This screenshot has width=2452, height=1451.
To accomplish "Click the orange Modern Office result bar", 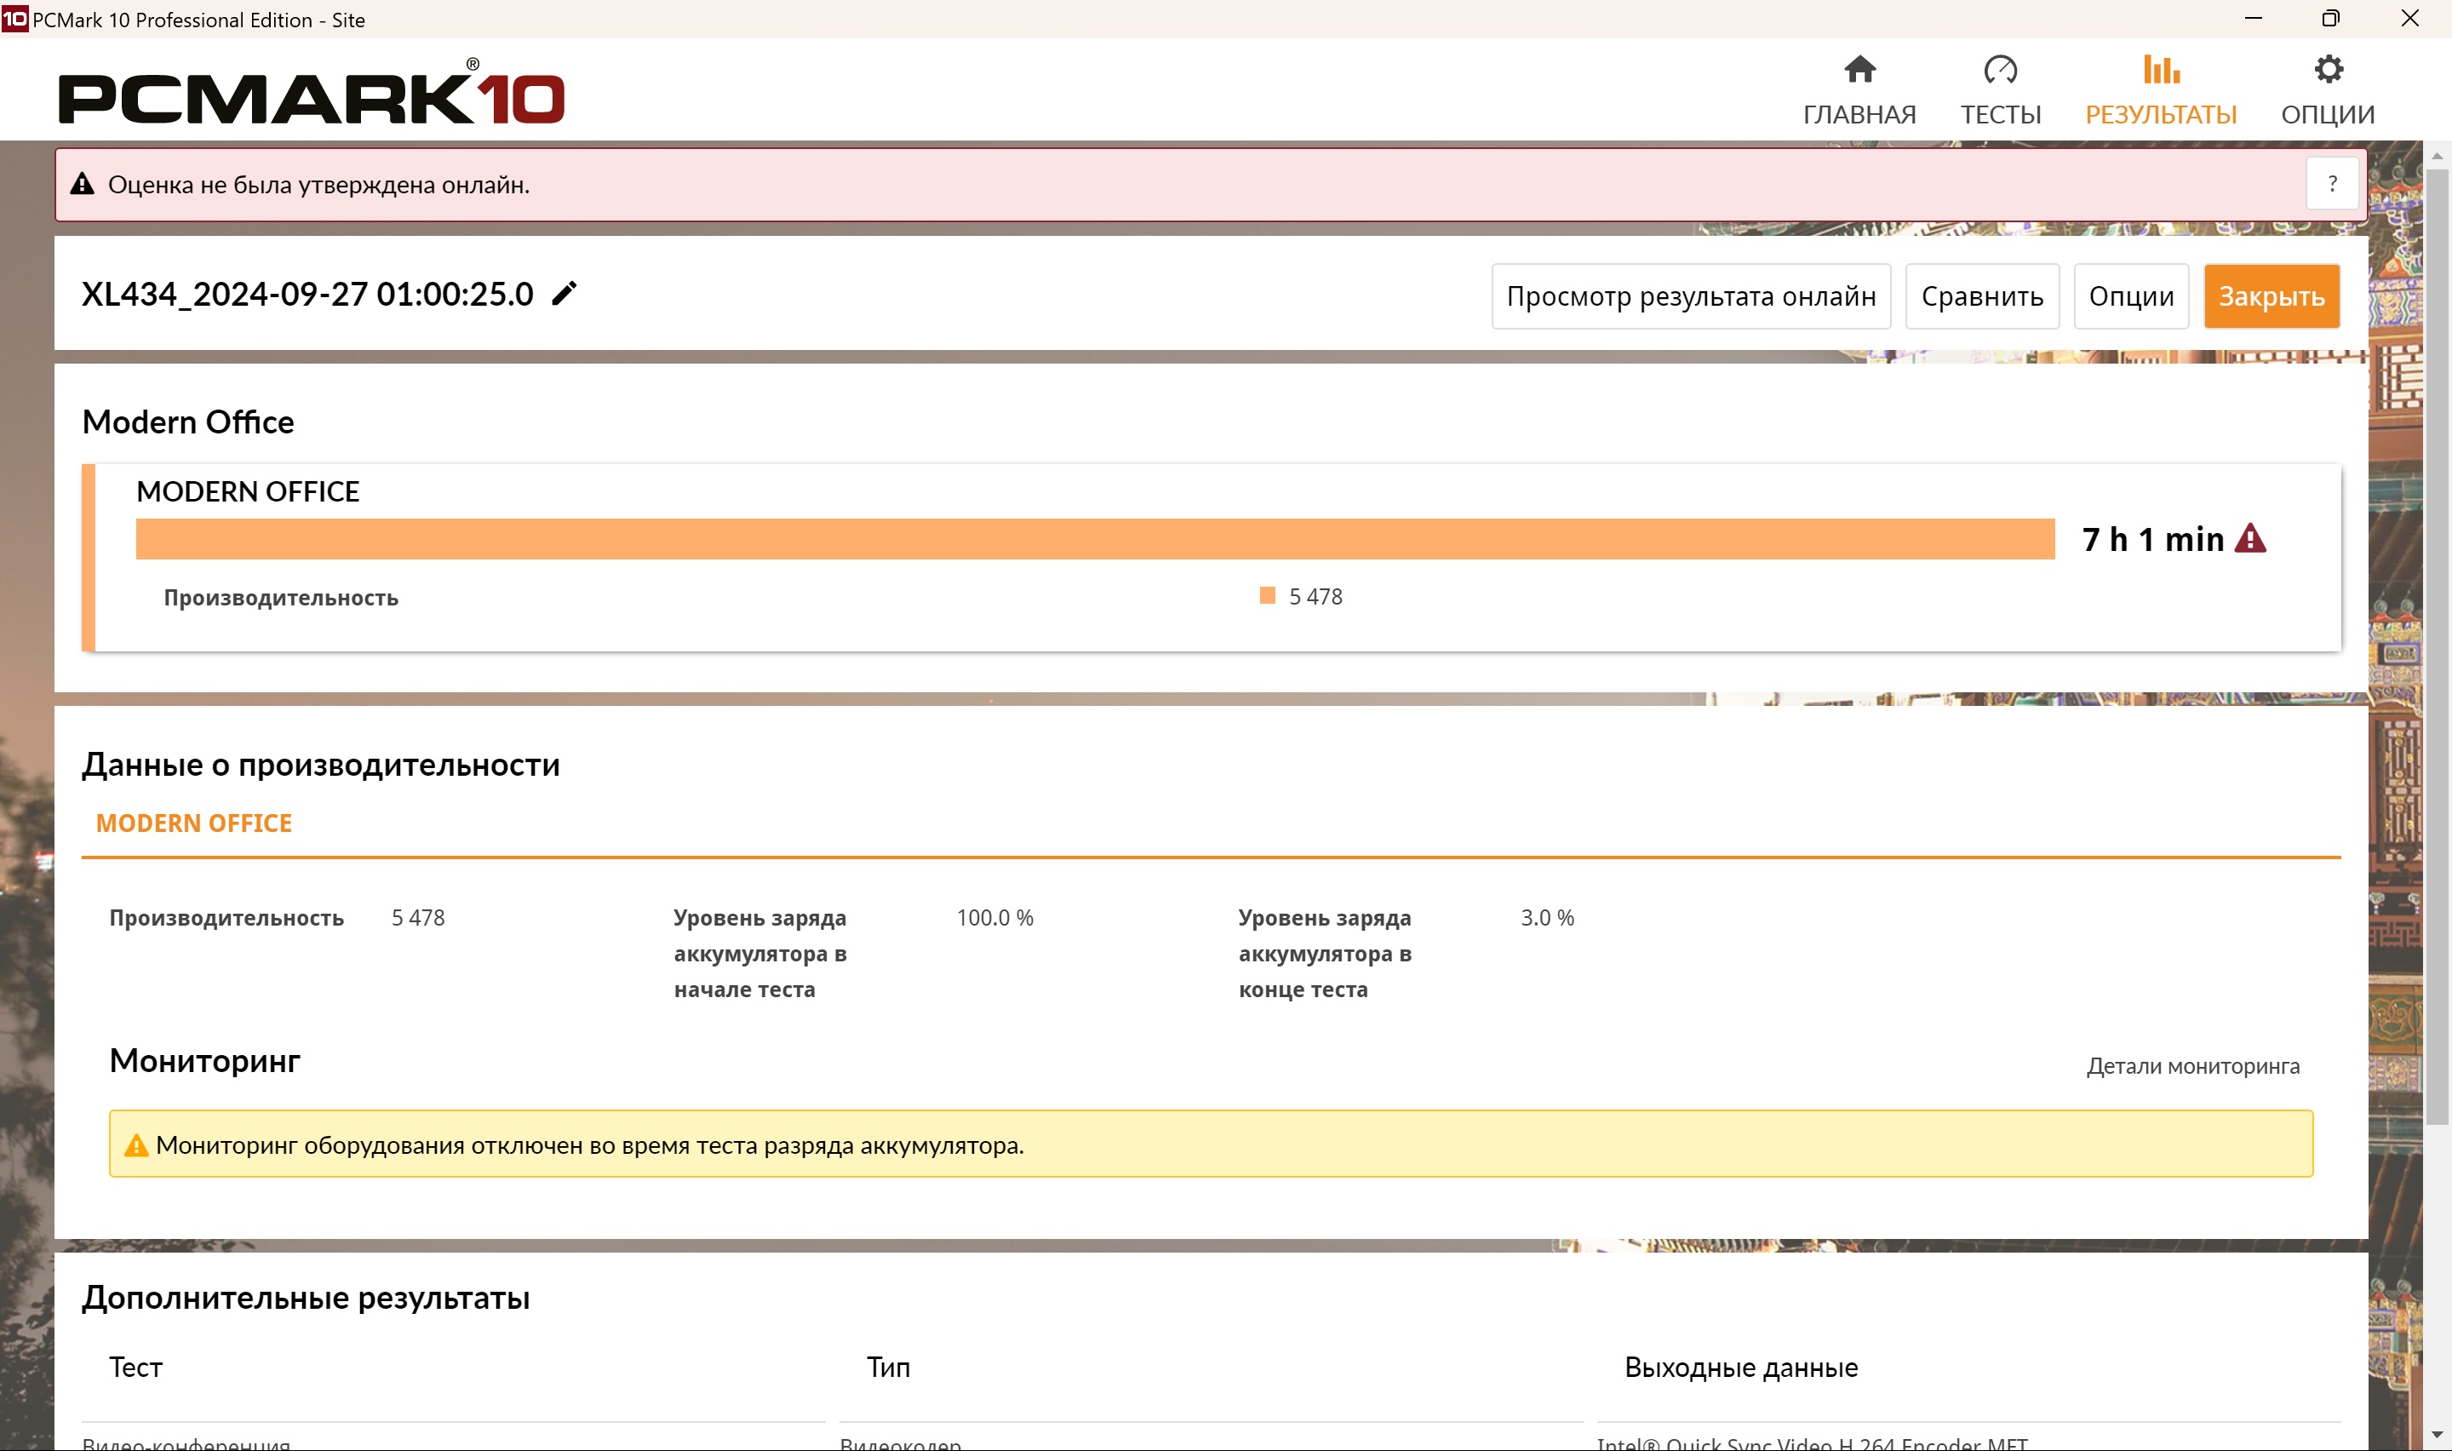I will 1095,539.
